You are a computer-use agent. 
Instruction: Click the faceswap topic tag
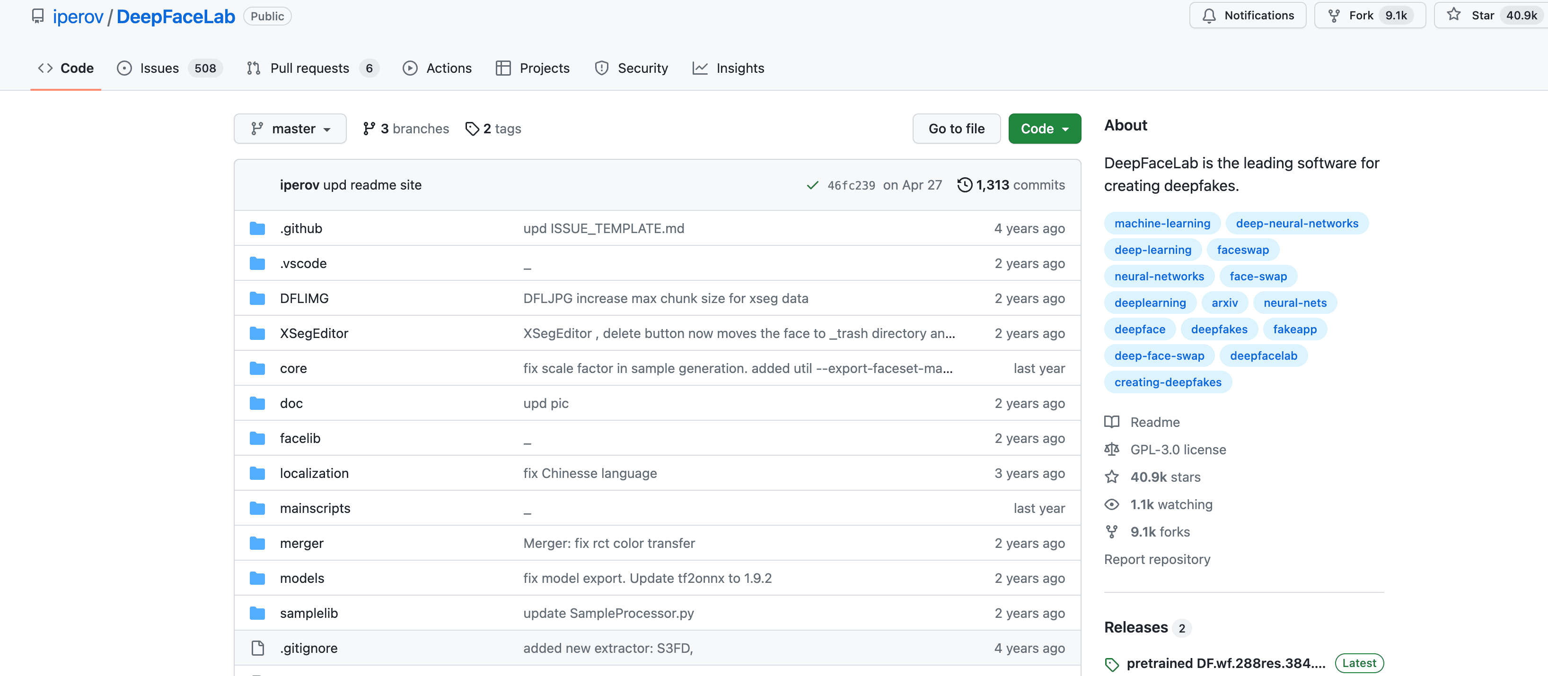coord(1243,250)
